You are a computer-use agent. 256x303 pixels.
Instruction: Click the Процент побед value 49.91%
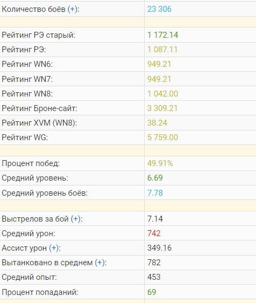coord(160,163)
